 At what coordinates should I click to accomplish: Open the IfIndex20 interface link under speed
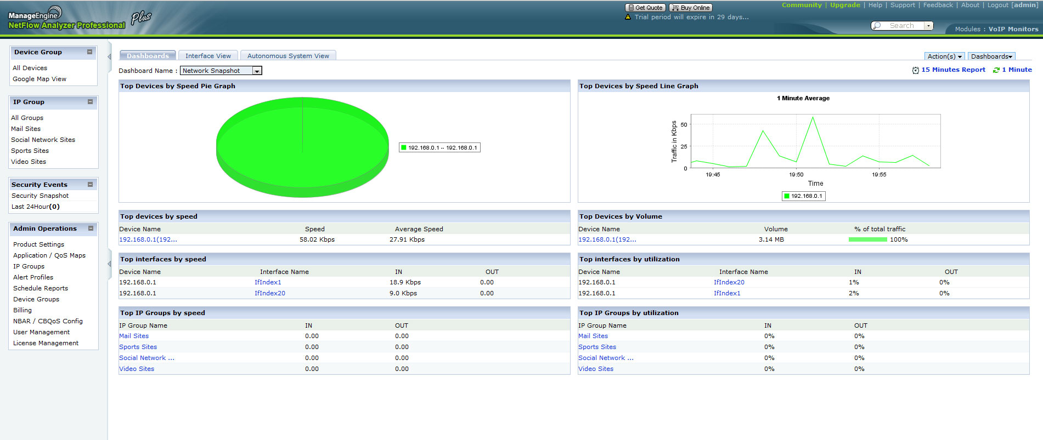tap(269, 293)
